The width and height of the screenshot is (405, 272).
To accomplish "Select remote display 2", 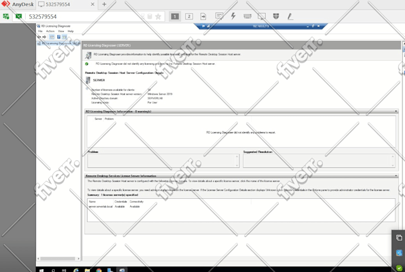I will coord(189,17).
